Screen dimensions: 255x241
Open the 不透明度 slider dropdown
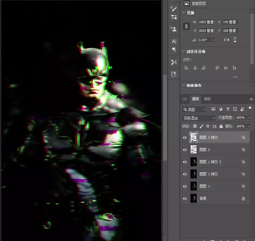[x=249, y=118]
